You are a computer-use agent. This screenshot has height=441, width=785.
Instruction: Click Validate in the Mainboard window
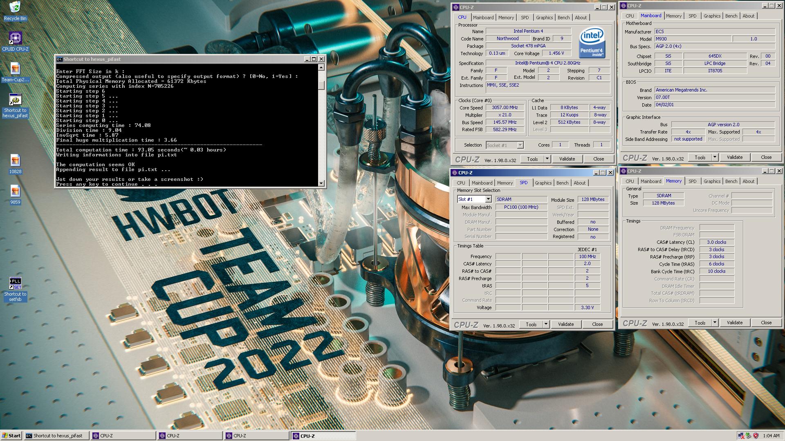[x=735, y=157]
